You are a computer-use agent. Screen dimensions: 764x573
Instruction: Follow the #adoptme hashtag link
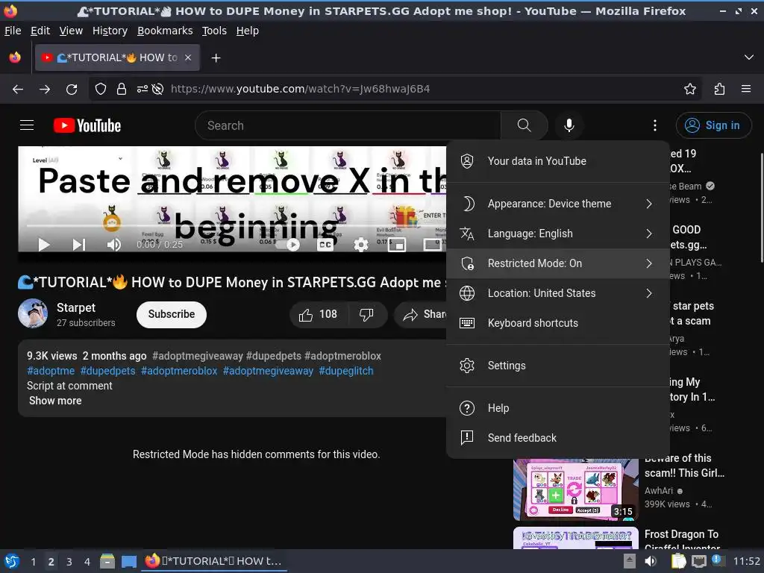coord(51,371)
